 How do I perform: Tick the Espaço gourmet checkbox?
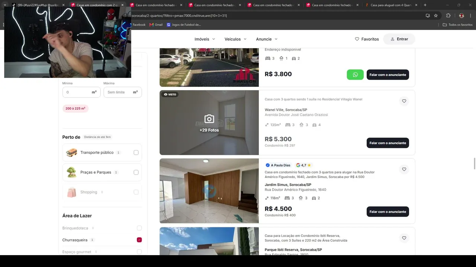139,252
